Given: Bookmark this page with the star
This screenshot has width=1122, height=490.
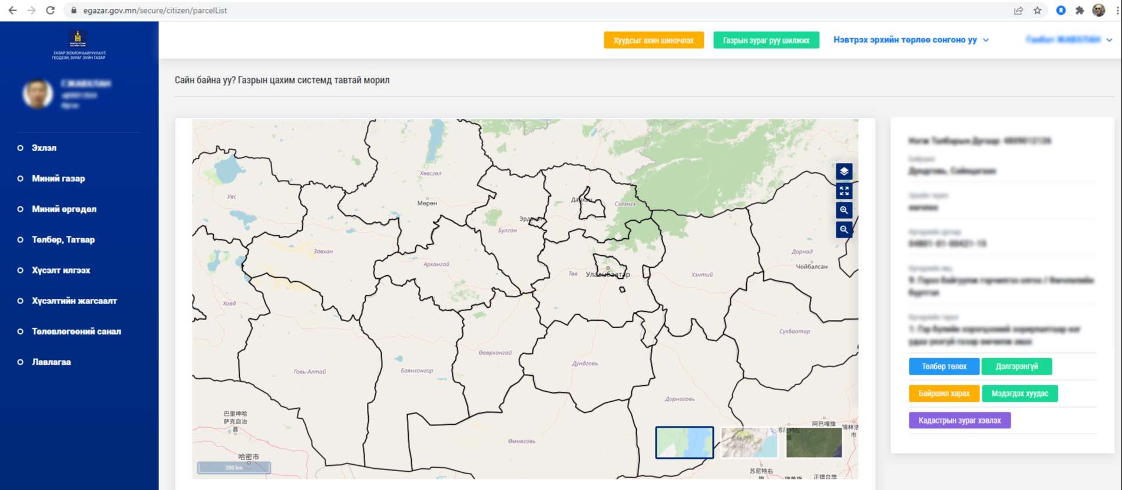Looking at the screenshot, I should click(x=1037, y=10).
